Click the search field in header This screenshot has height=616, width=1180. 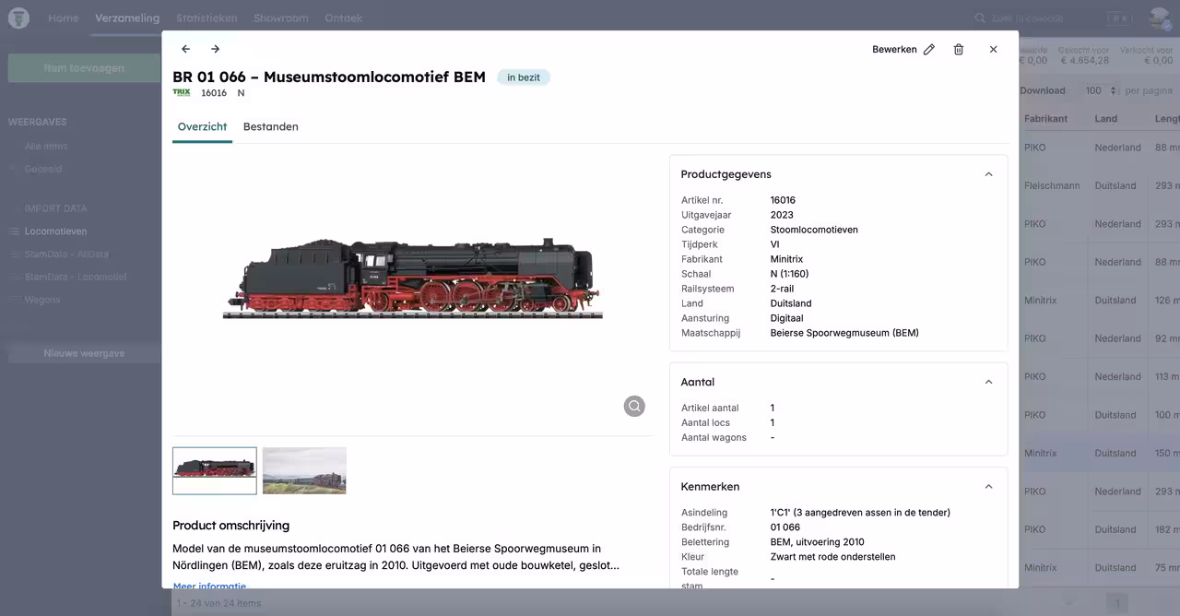pyautogui.click(x=1054, y=18)
